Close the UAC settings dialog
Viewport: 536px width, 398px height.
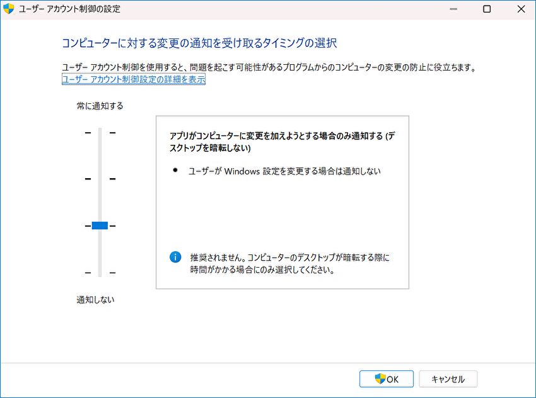click(520, 9)
